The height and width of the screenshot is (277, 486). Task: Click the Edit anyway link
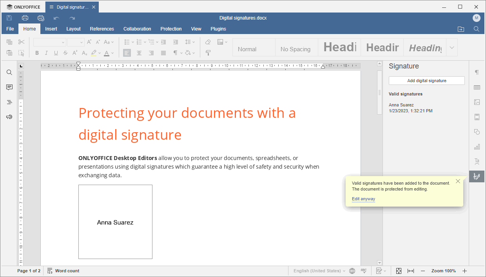point(363,199)
